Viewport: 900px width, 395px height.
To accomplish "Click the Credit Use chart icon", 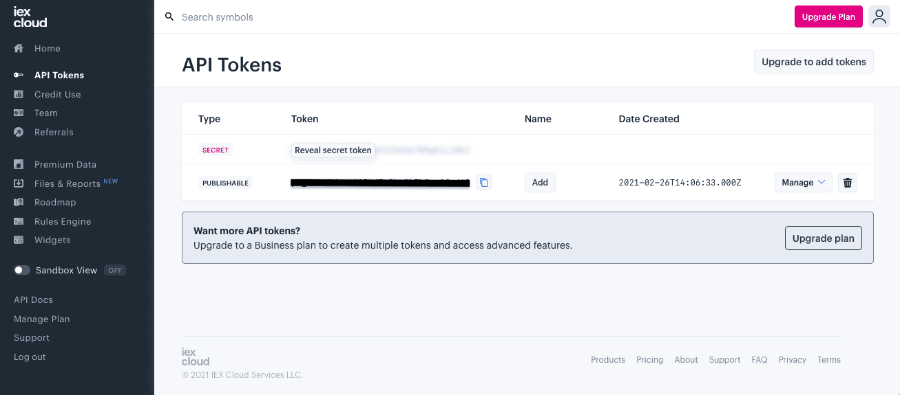I will pyautogui.click(x=19, y=94).
